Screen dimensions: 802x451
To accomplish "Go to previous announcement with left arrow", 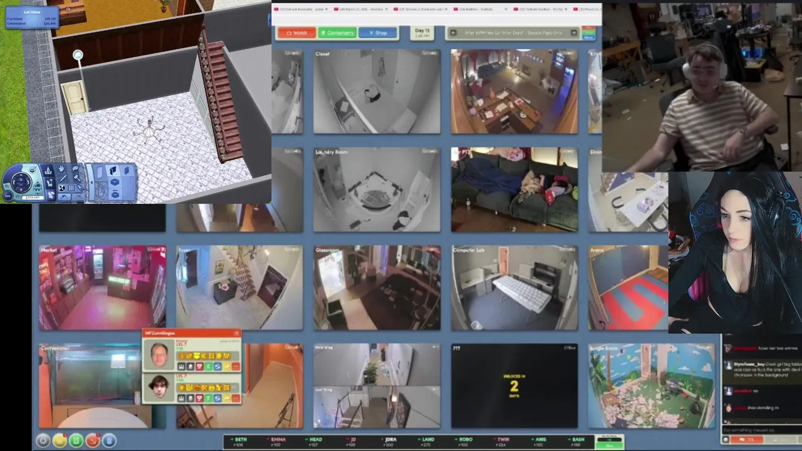I will pos(453,33).
